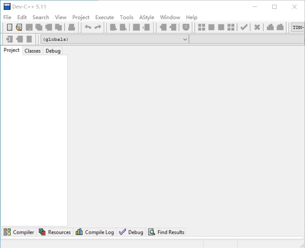Click the Add to Project toolbar icon
The height and width of the screenshot is (248, 305).
[x=163, y=27]
